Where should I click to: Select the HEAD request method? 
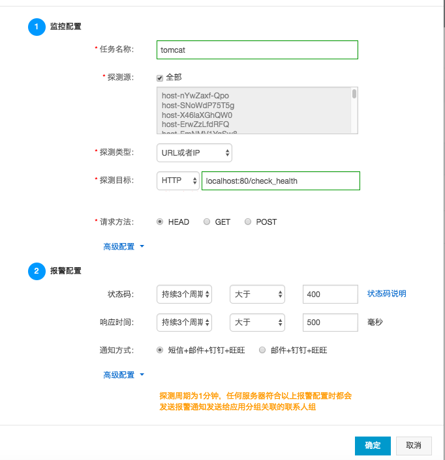pos(160,222)
